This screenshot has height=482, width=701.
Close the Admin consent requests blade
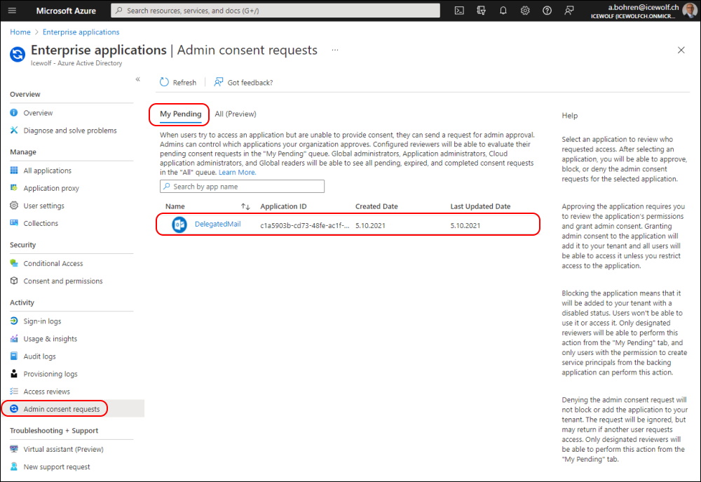point(681,50)
